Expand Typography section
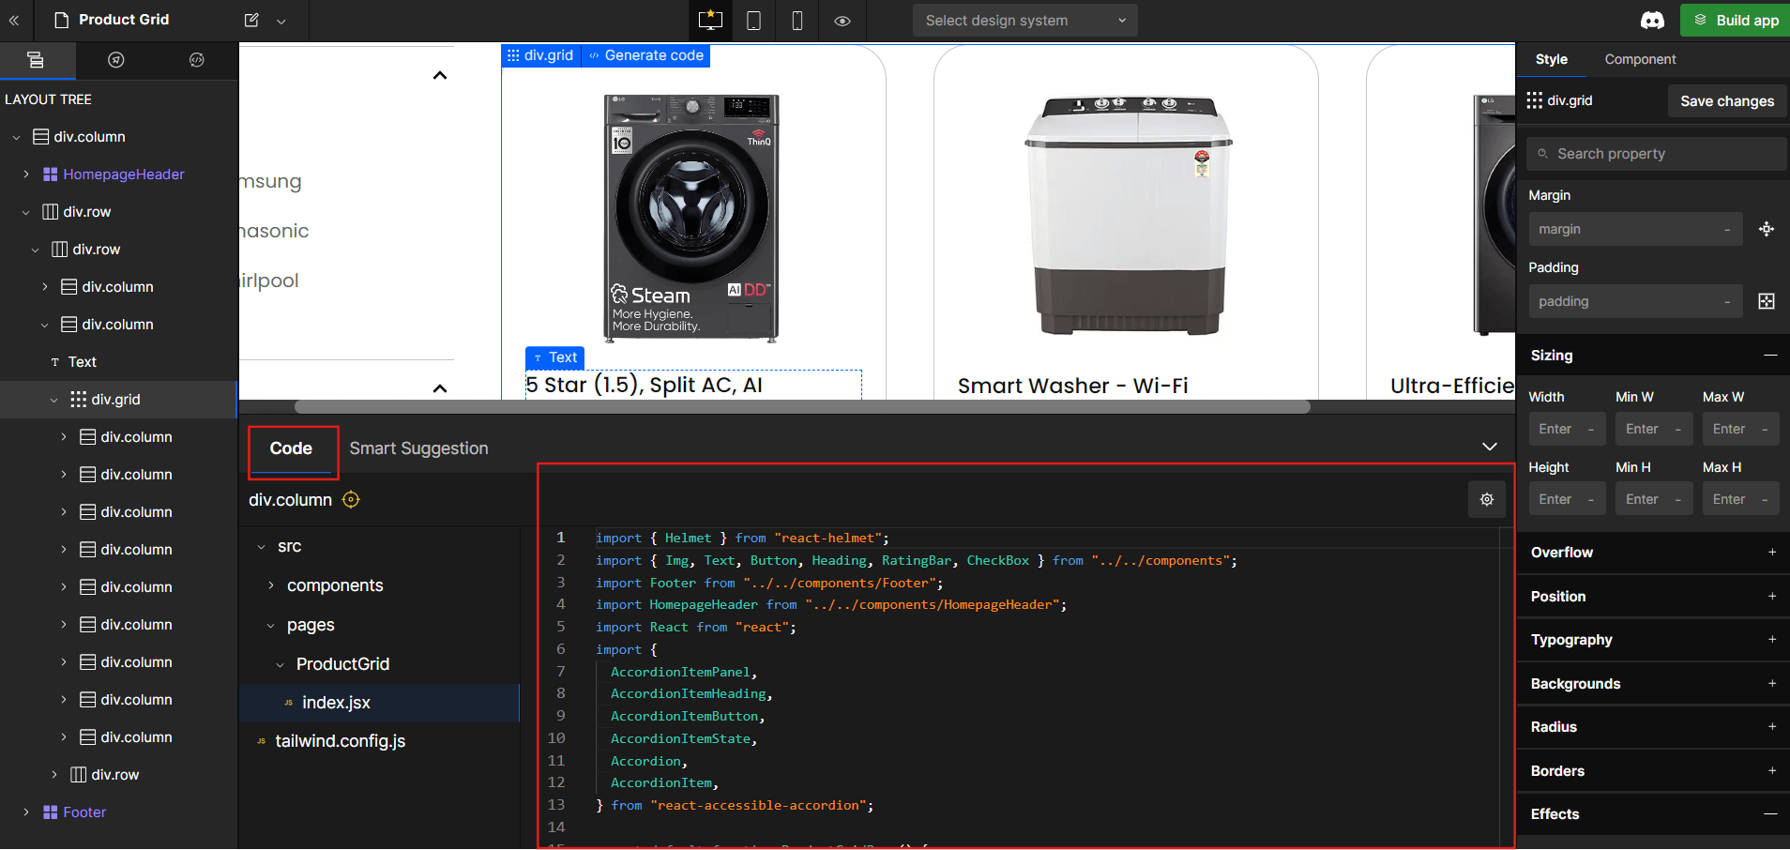Screen dimensions: 1790x850 [1771, 640]
